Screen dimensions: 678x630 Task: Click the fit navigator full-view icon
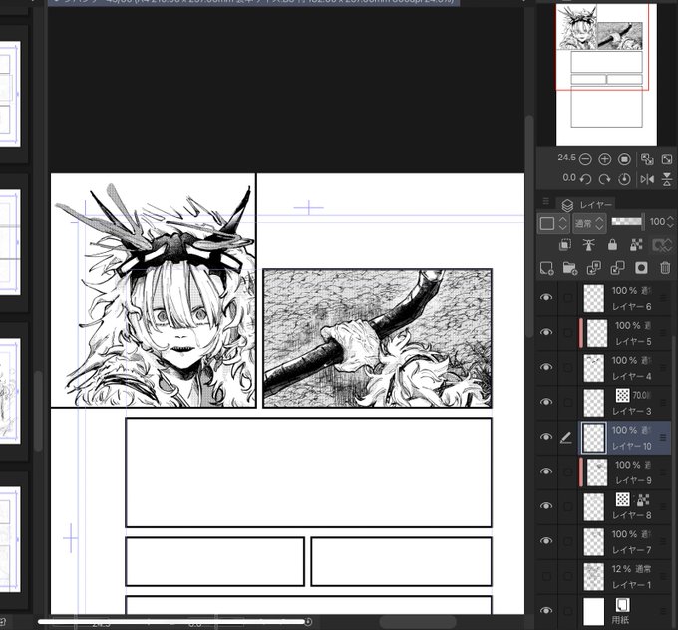667,159
